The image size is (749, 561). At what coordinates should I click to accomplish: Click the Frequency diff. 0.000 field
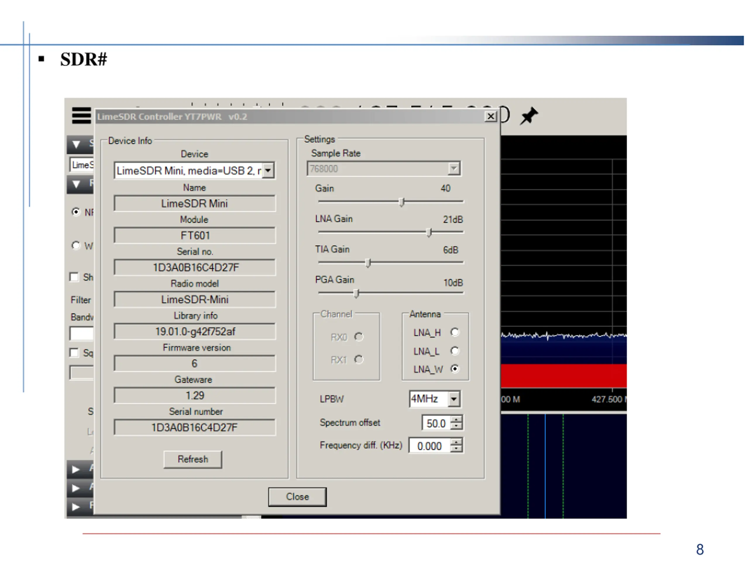[x=430, y=446]
